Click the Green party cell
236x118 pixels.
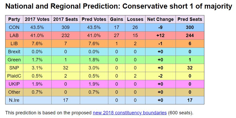coord(14,60)
